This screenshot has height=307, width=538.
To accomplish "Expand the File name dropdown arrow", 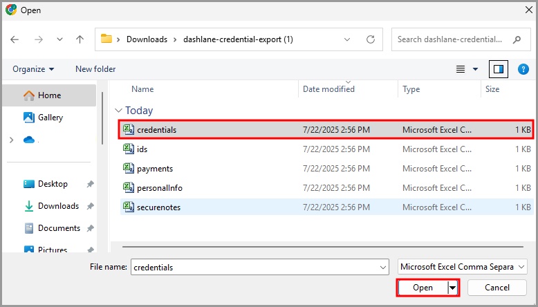I will [383, 268].
